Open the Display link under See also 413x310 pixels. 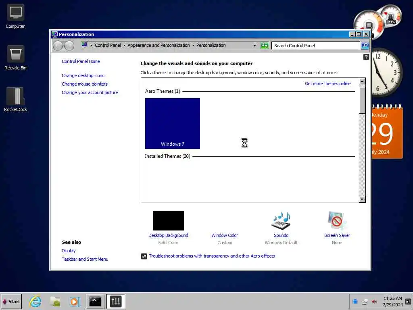click(69, 251)
